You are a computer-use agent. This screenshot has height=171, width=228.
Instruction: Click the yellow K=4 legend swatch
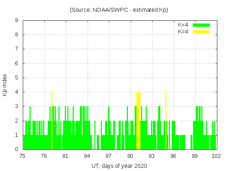tap(201, 32)
